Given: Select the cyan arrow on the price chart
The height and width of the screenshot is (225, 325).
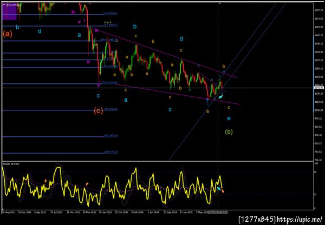Looking at the screenshot, I should click(x=221, y=96).
